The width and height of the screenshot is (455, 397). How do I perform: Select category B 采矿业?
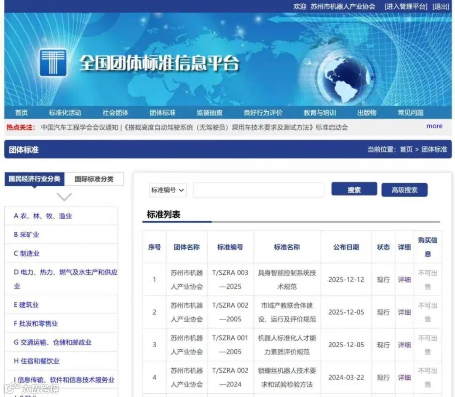pyautogui.click(x=27, y=234)
